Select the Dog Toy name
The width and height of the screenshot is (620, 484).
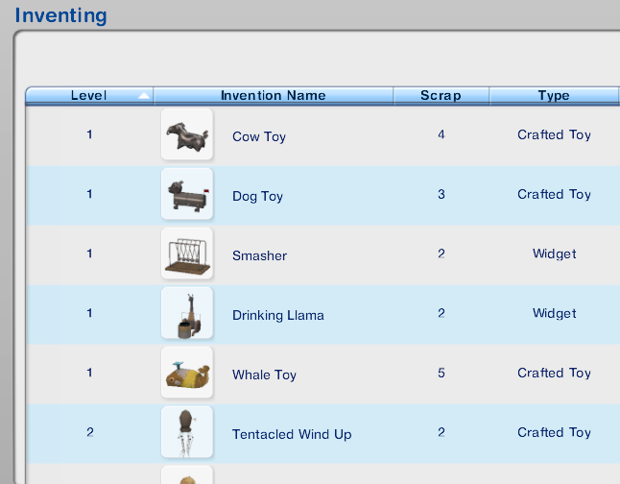[257, 196]
